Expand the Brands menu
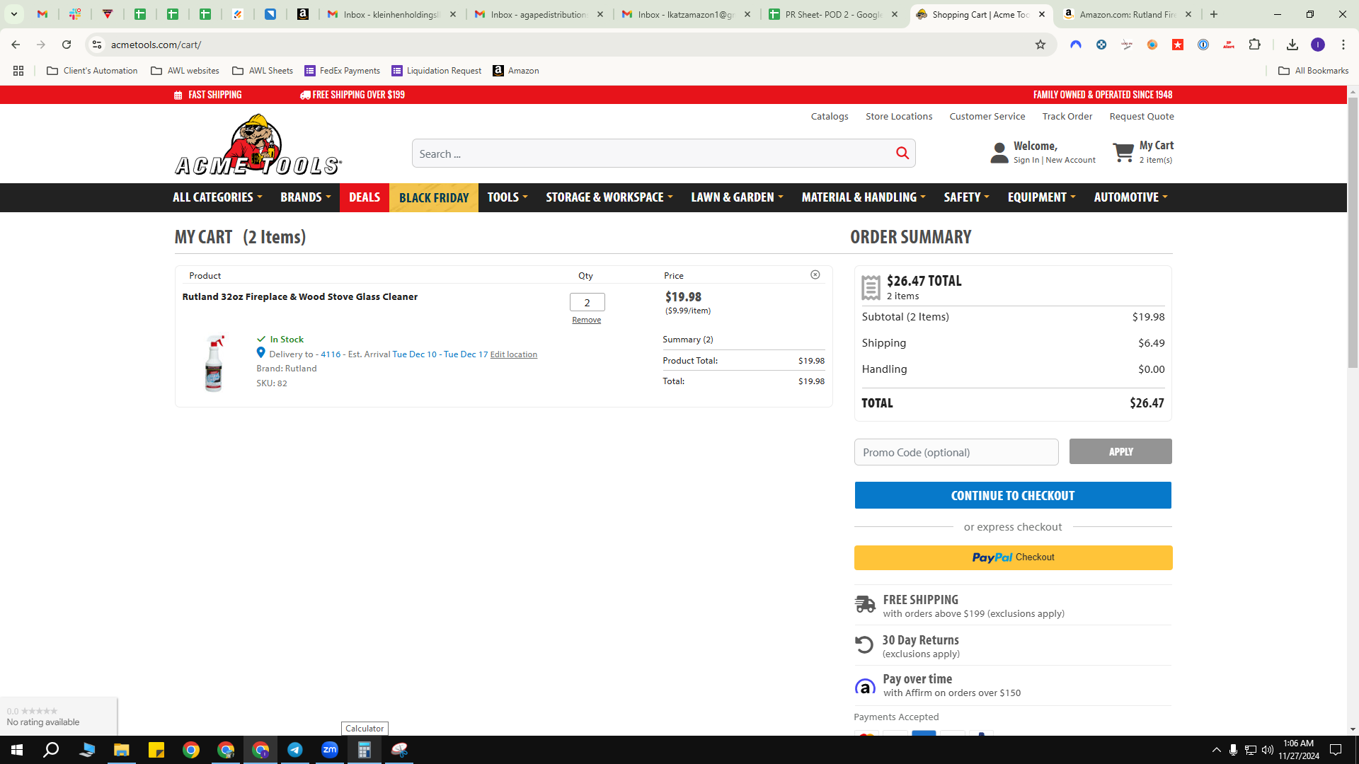 [x=306, y=197]
